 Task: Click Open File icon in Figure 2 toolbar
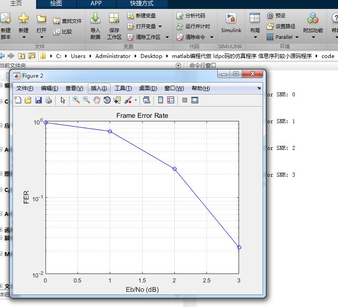click(28, 100)
